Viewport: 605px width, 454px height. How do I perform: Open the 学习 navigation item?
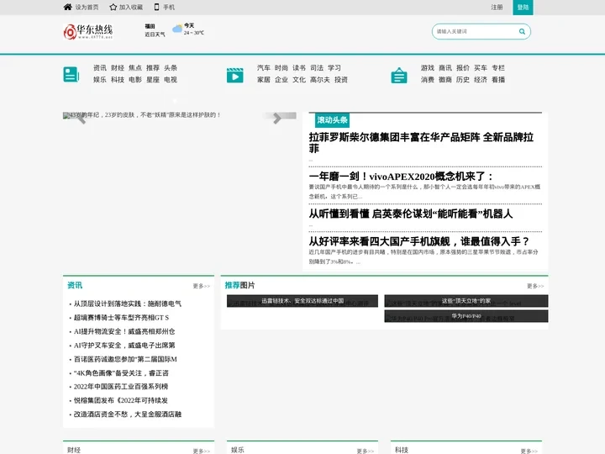coord(334,68)
